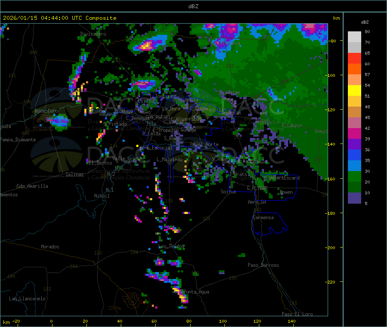Click the 'Valle_Grande' place label
The height and width of the screenshot is (327, 387).
(x=128, y=158)
